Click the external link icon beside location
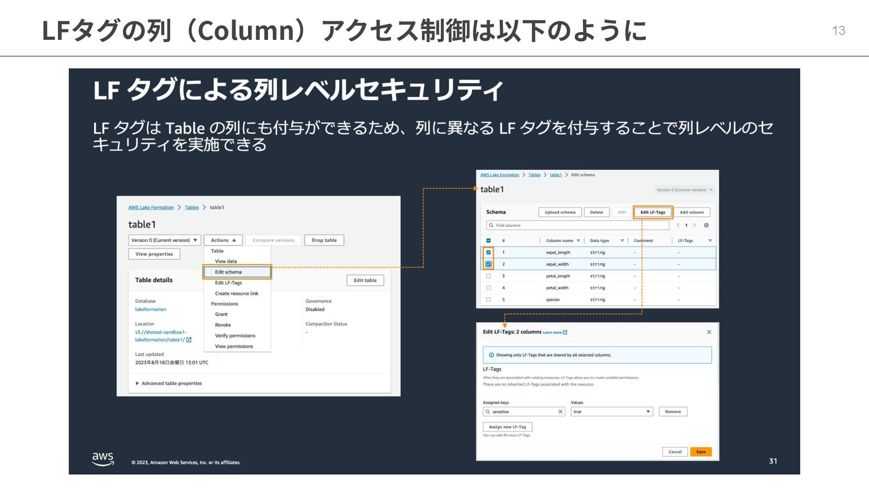Viewport: 869px width, 489px height. pos(189,340)
